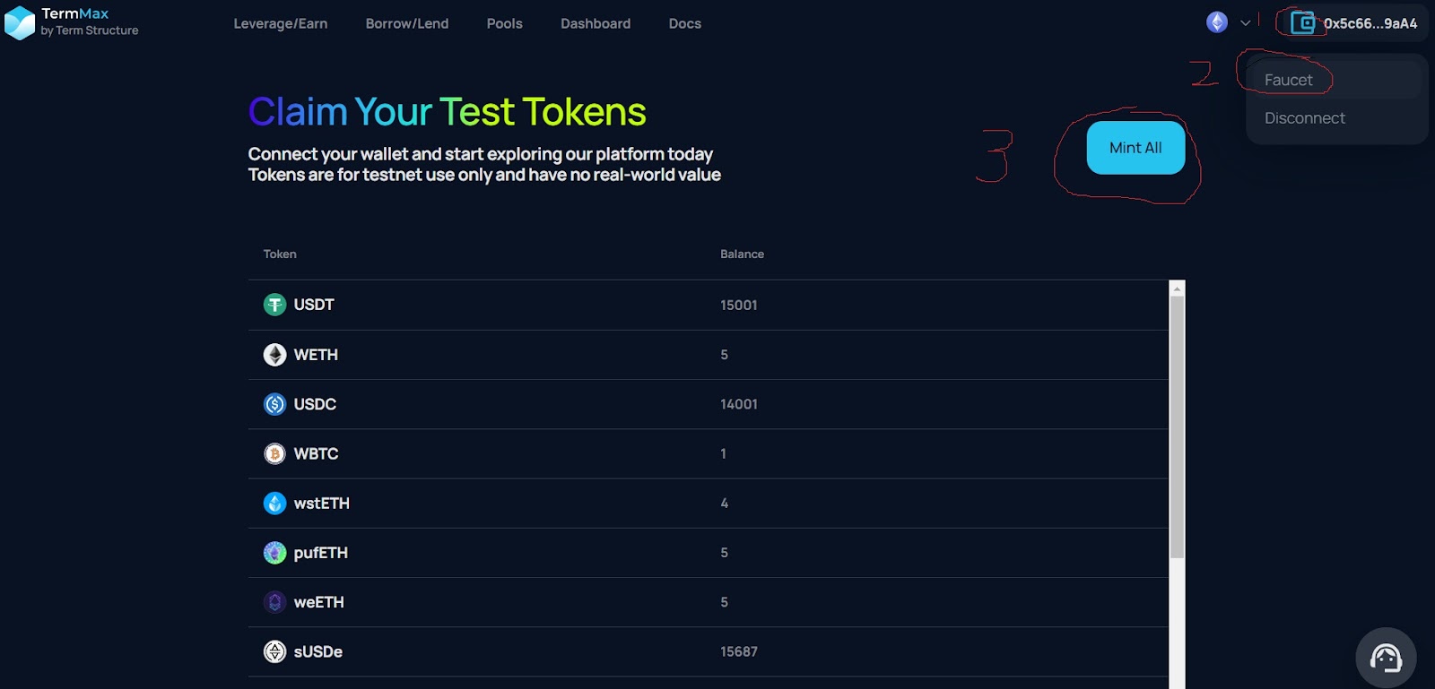Click the sUSDe token name
Image resolution: width=1435 pixels, height=689 pixels.
click(318, 651)
